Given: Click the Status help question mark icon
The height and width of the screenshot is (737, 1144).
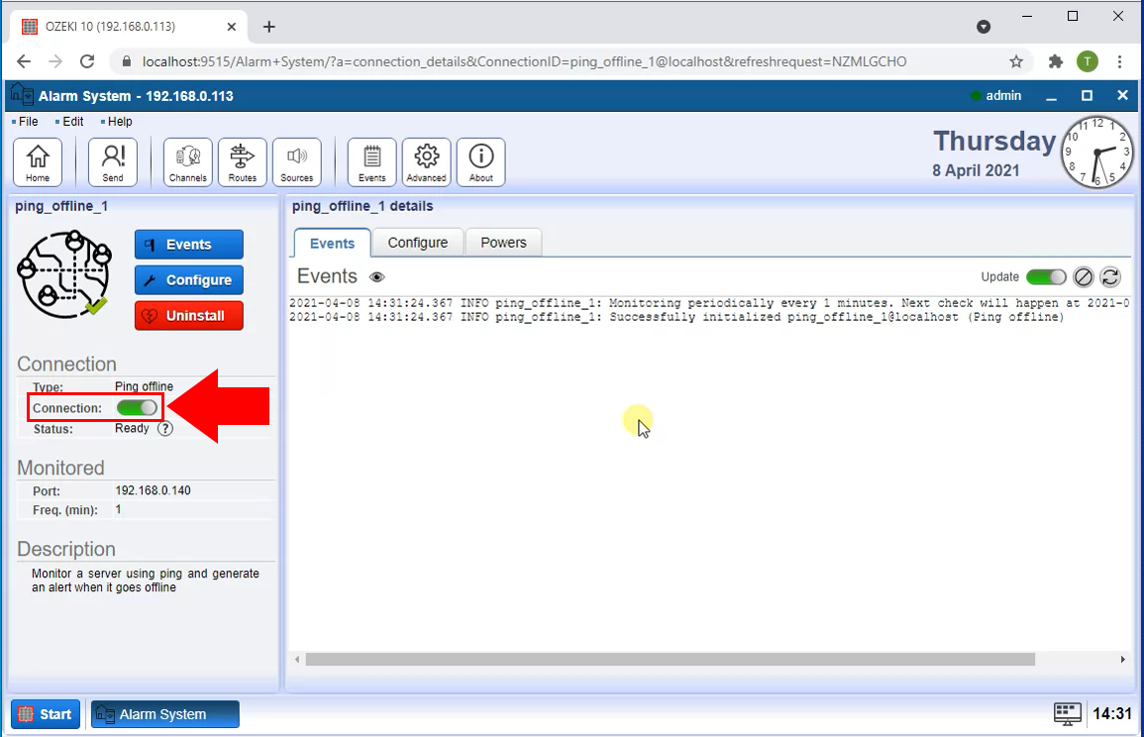Looking at the screenshot, I should pos(165,428).
